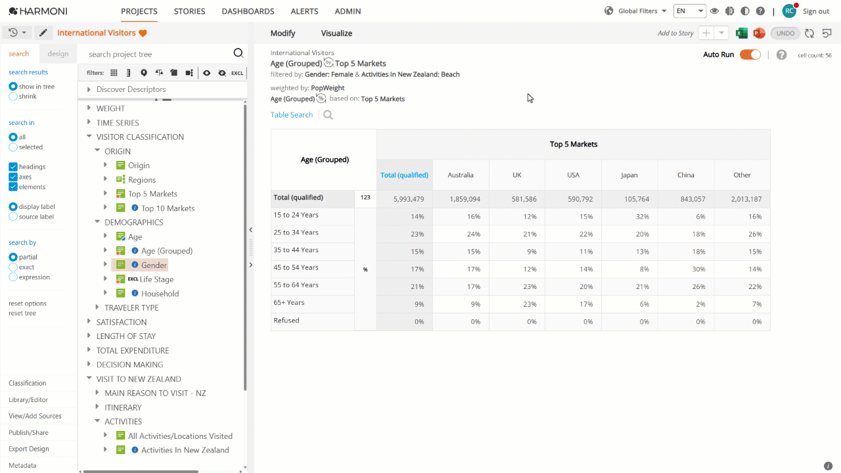Export table to PowerPoint icon
This screenshot has height=473, width=841.
pyautogui.click(x=759, y=34)
